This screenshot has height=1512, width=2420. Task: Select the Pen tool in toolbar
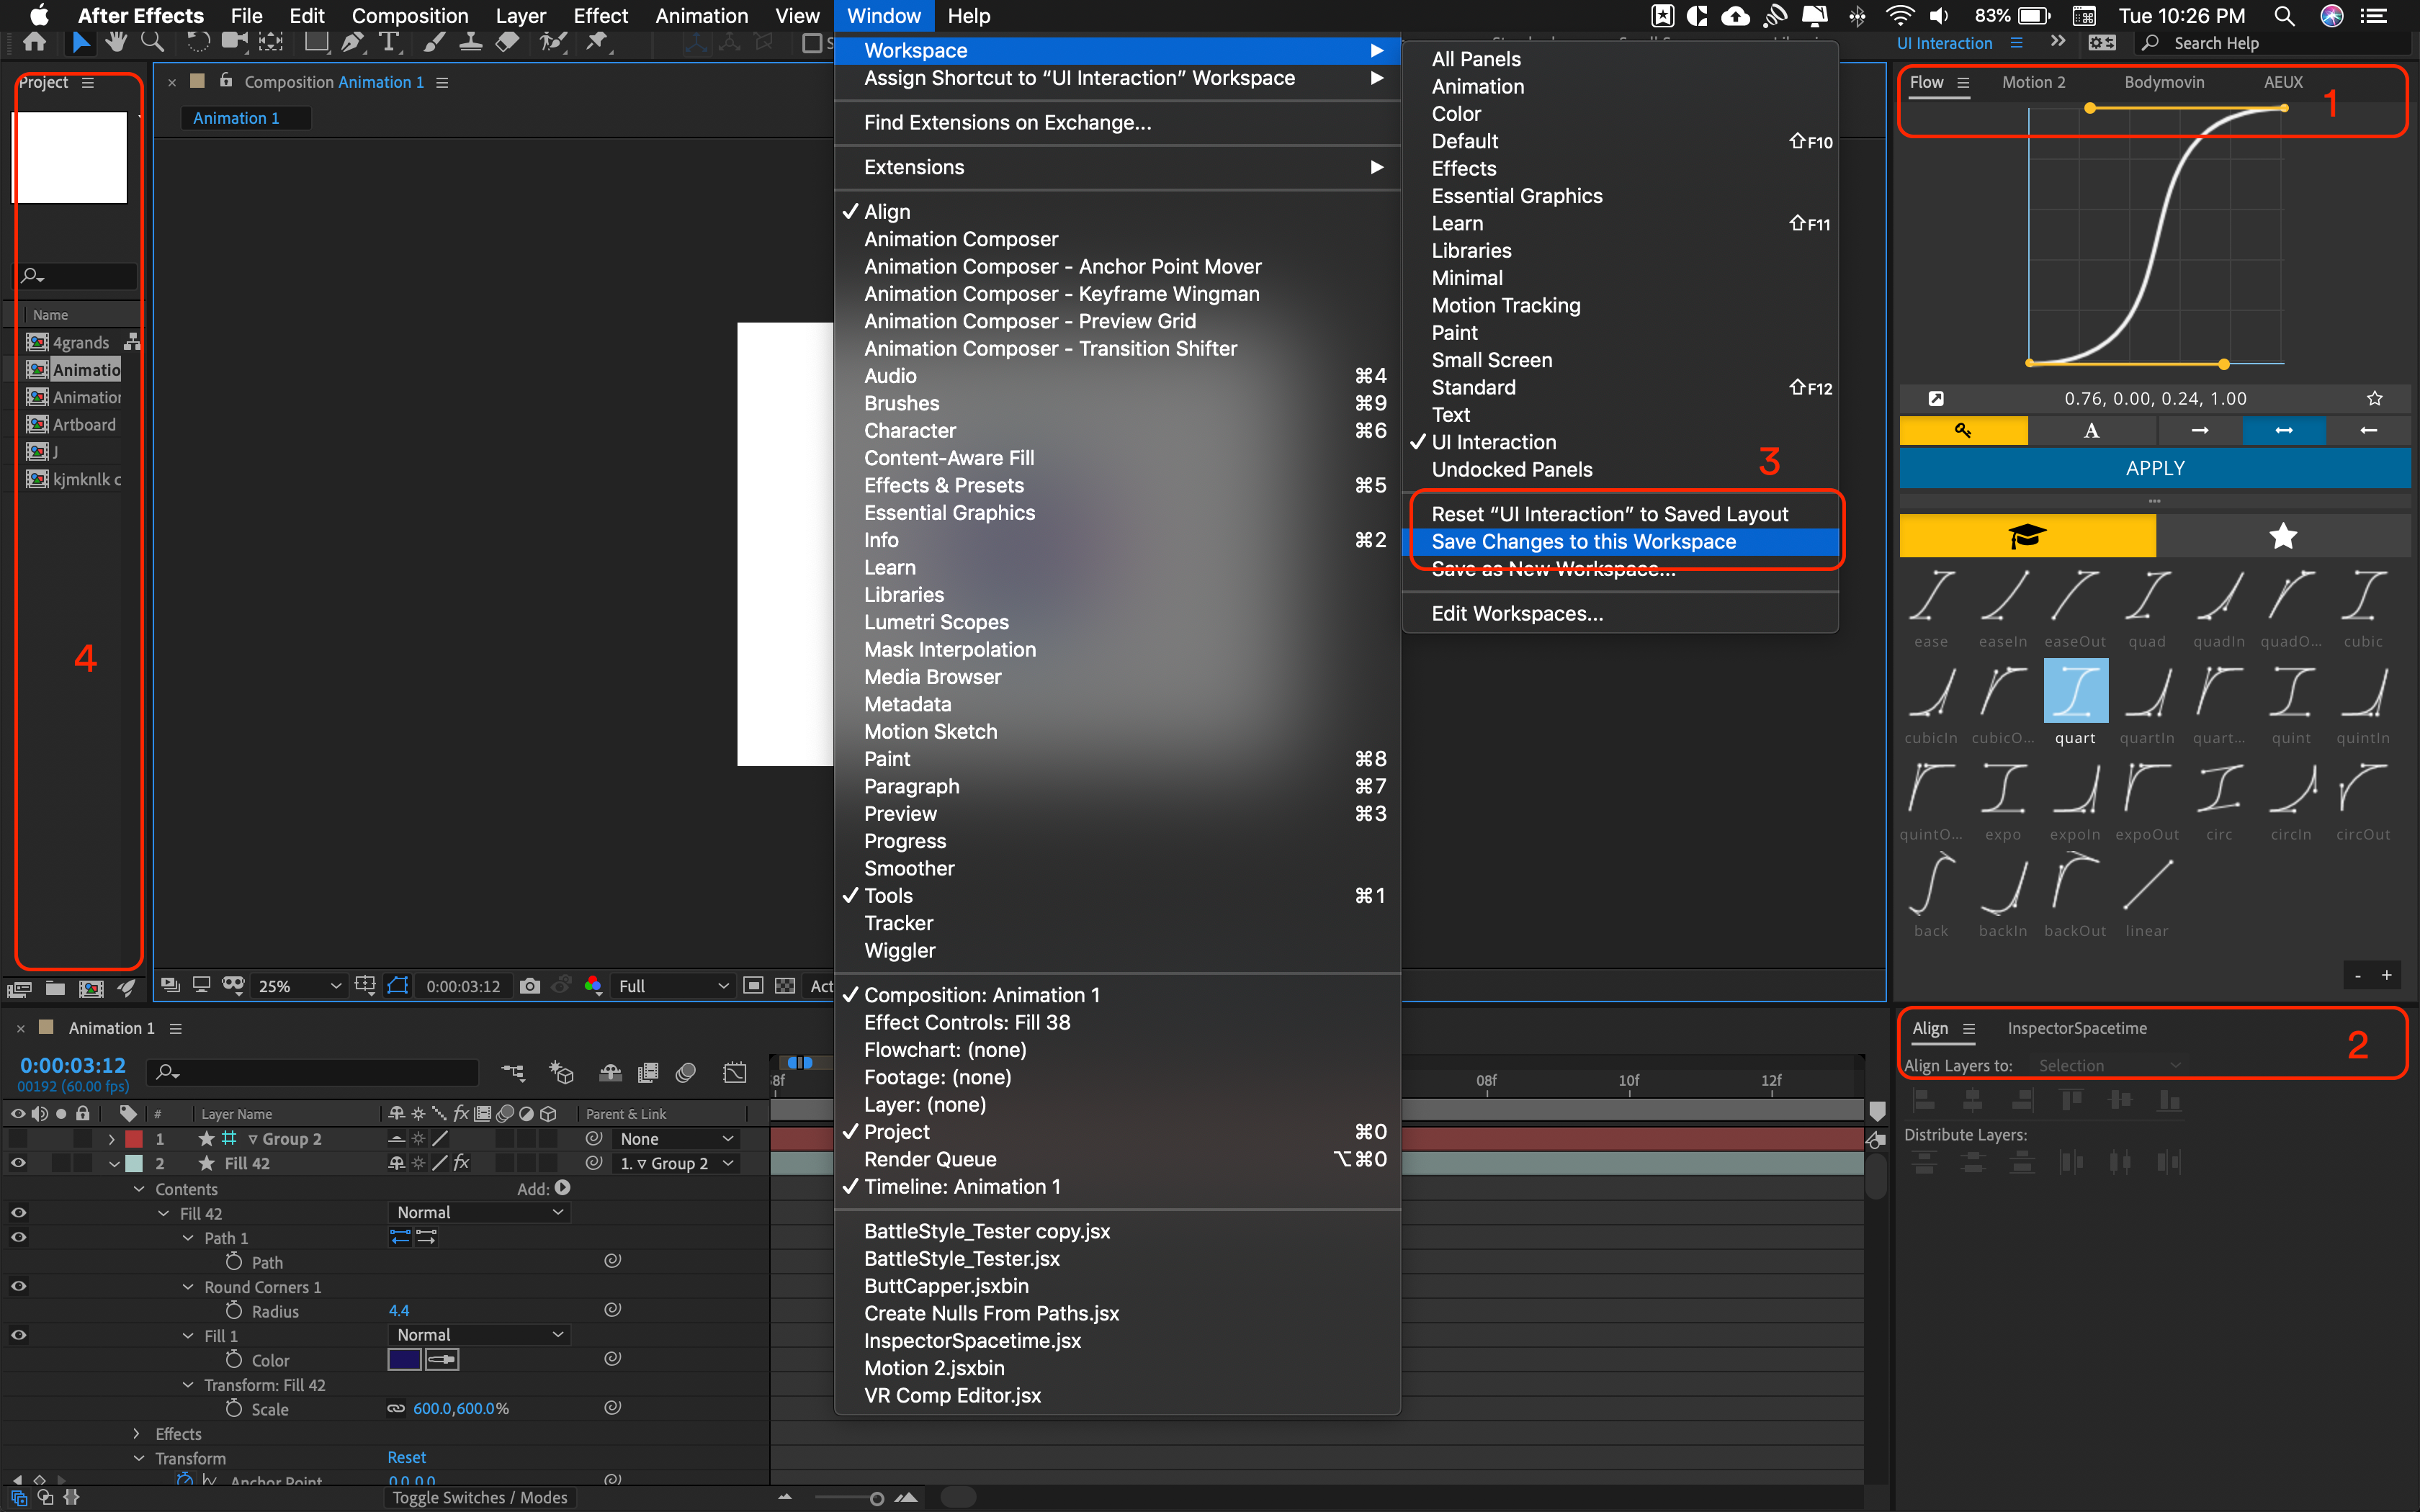pyautogui.click(x=352, y=42)
